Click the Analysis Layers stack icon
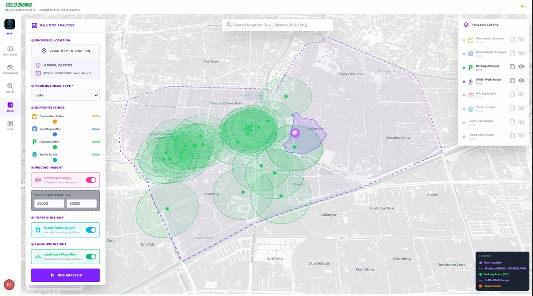The image size is (533, 296). pyautogui.click(x=466, y=25)
